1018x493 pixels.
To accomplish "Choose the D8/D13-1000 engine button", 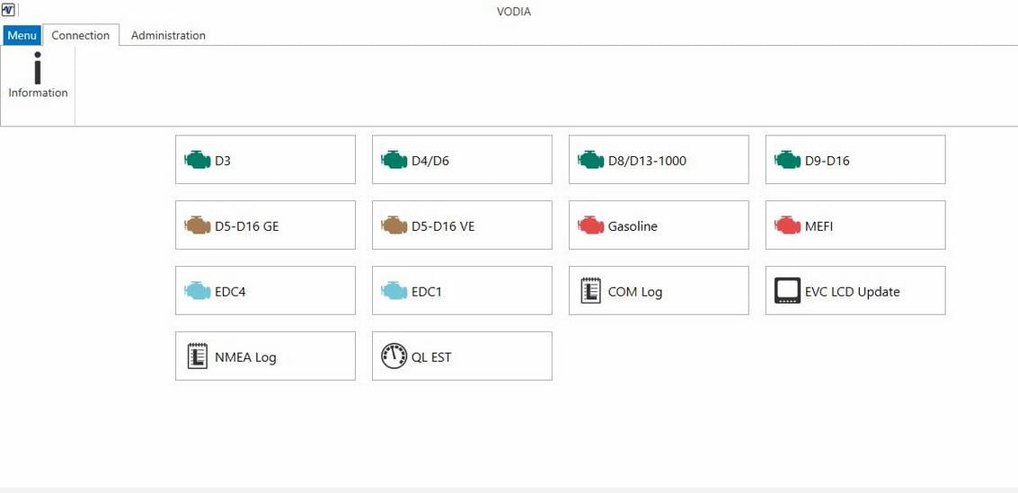I will 659,160.
